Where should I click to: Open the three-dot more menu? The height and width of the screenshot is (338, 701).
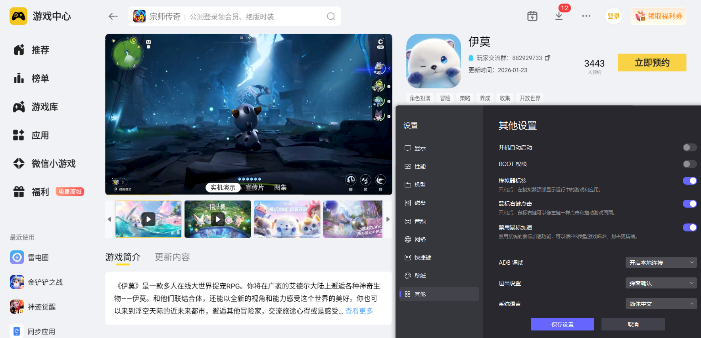pyautogui.click(x=586, y=16)
